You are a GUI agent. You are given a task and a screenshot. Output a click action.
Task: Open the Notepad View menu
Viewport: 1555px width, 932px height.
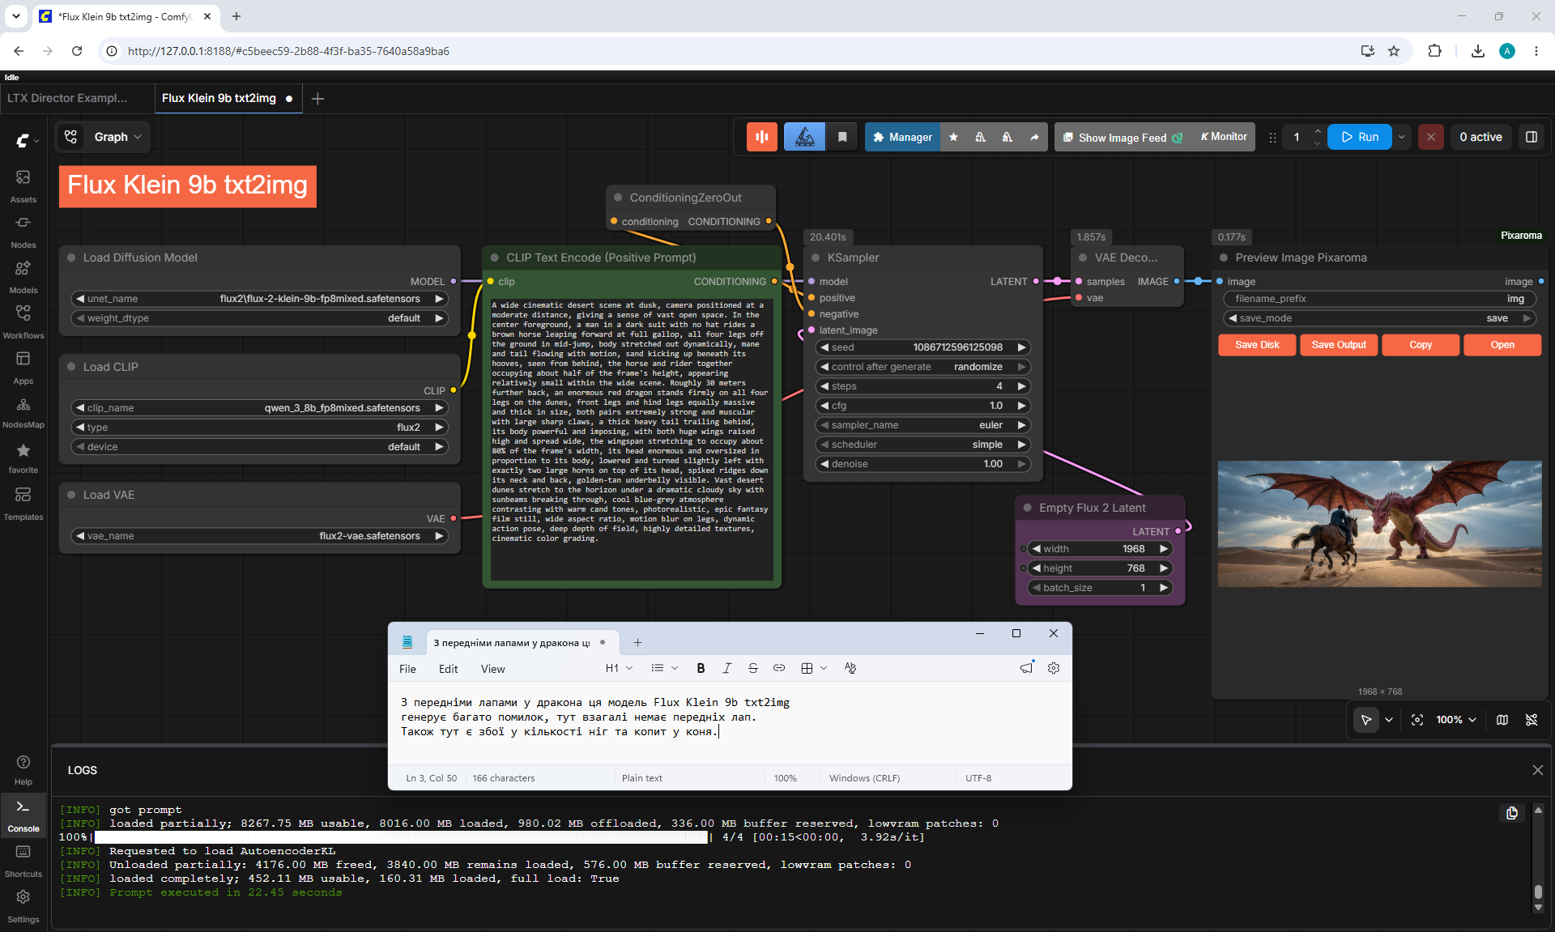(x=492, y=669)
